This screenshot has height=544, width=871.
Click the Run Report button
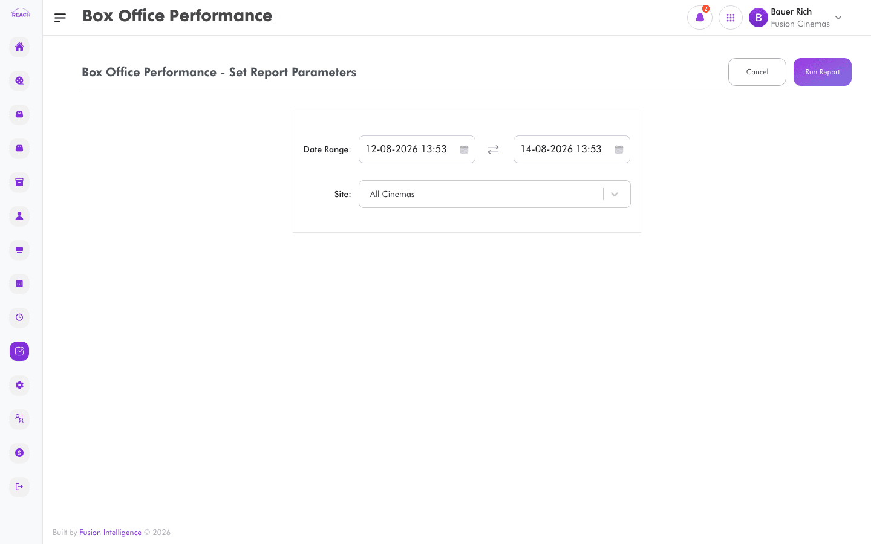click(x=823, y=72)
